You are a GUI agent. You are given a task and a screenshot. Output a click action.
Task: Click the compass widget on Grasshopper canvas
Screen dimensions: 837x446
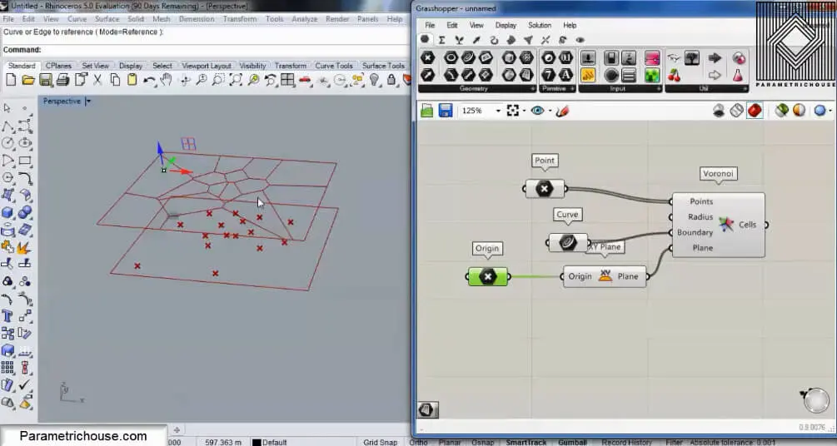[x=815, y=400]
